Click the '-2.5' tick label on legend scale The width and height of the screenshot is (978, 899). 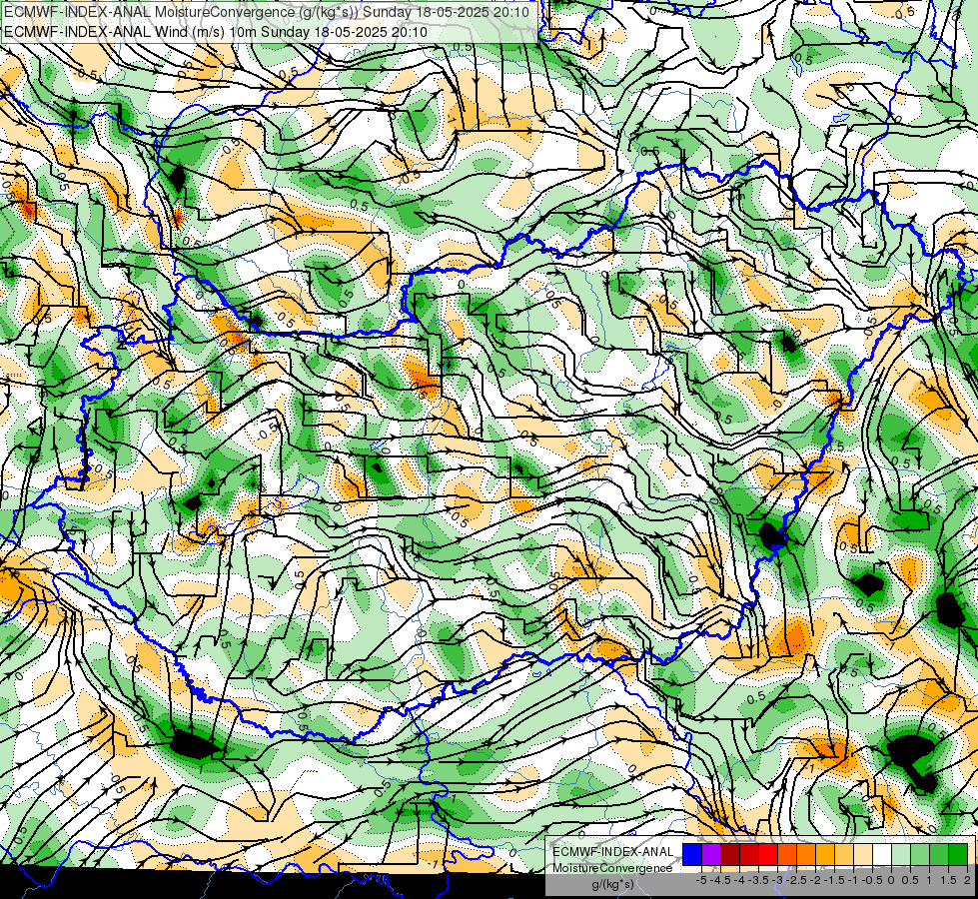pyautogui.click(x=797, y=880)
